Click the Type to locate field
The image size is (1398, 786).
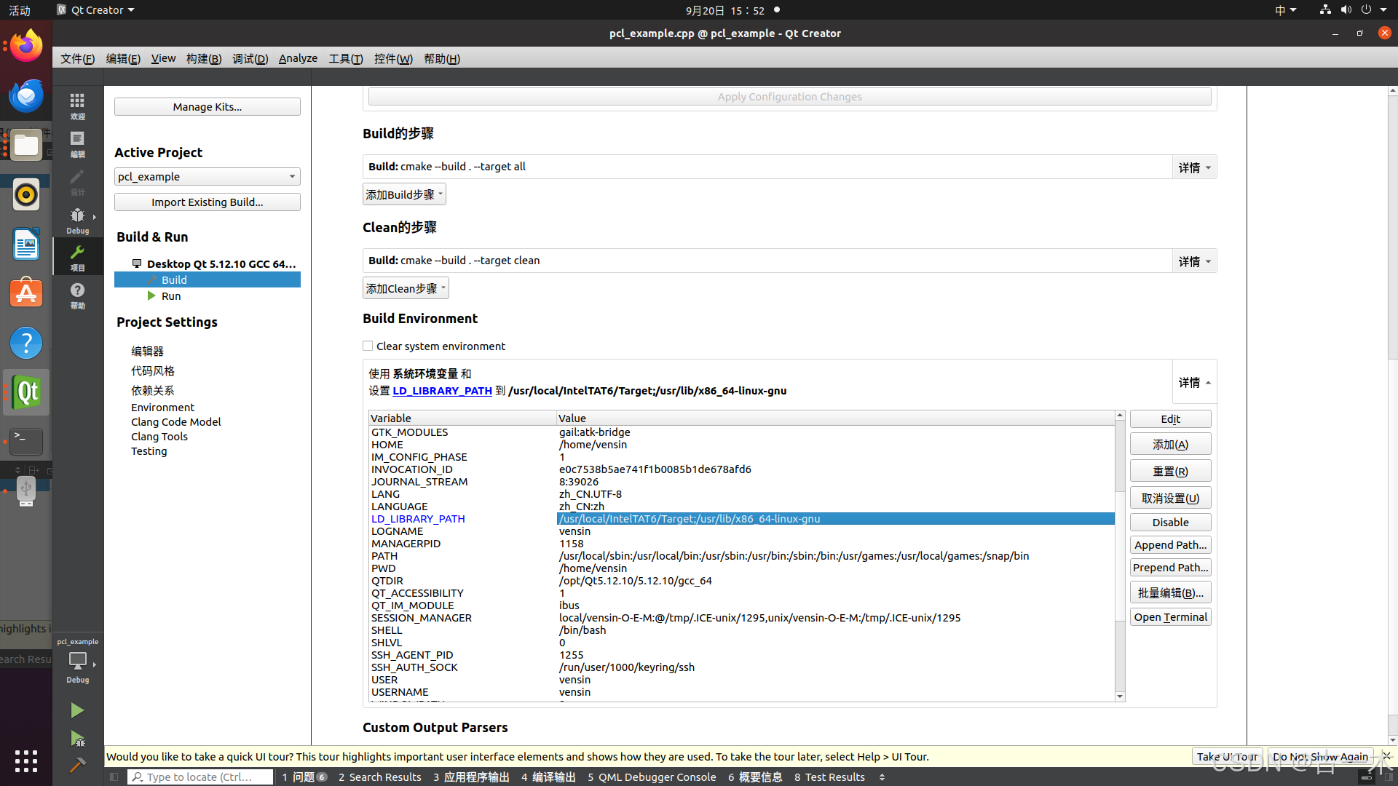pos(200,777)
